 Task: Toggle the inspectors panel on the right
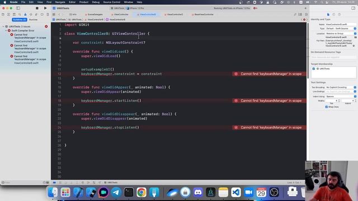tap(353, 8)
